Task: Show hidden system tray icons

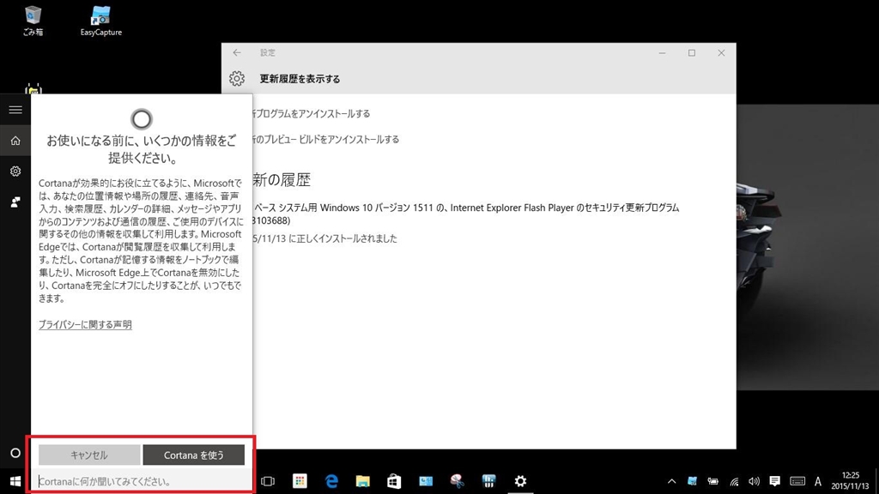Action: point(671,481)
